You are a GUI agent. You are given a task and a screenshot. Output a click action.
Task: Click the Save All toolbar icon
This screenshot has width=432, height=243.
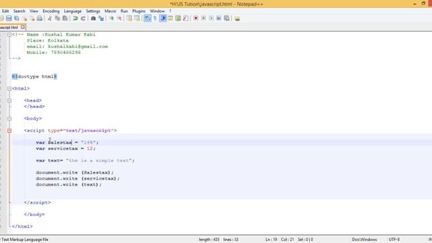point(17,18)
